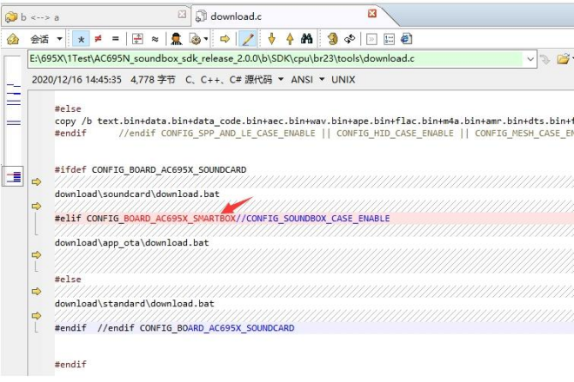This screenshot has width=574, height=382.
Task: Click the file timestamp 2020/12/16 14:45:35
Action: pos(77,80)
